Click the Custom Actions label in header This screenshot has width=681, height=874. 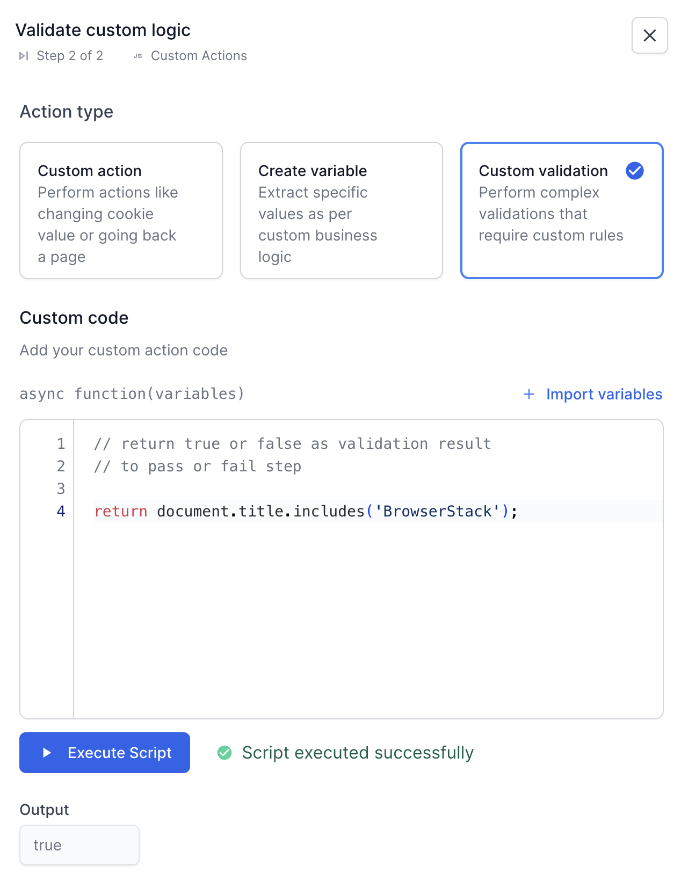[x=199, y=56]
